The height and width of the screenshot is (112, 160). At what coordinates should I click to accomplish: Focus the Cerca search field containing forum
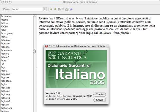click(x=27, y=9)
